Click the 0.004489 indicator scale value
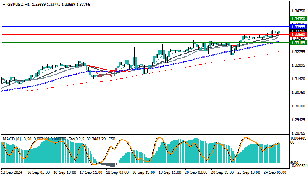308x177 pixels. click(299, 138)
